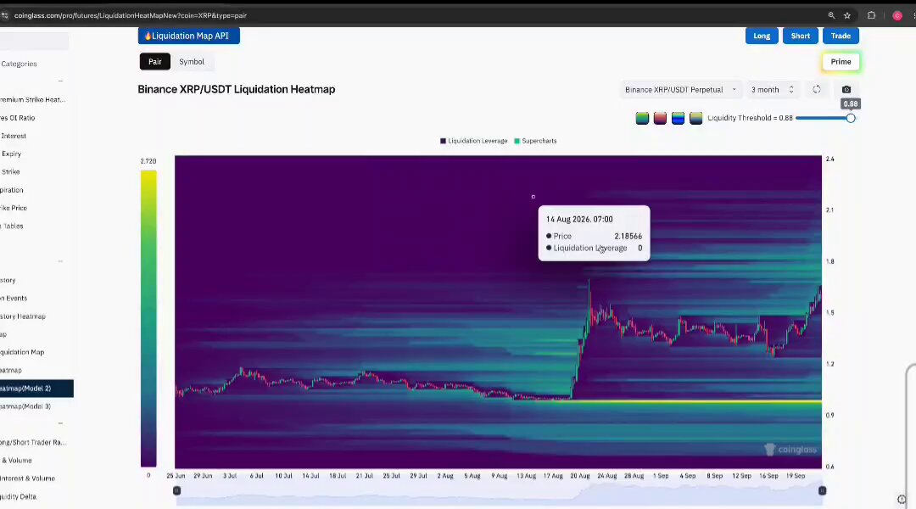This screenshot has width=916, height=509.
Task: Click the right handle of the date range slider
Action: [822, 491]
